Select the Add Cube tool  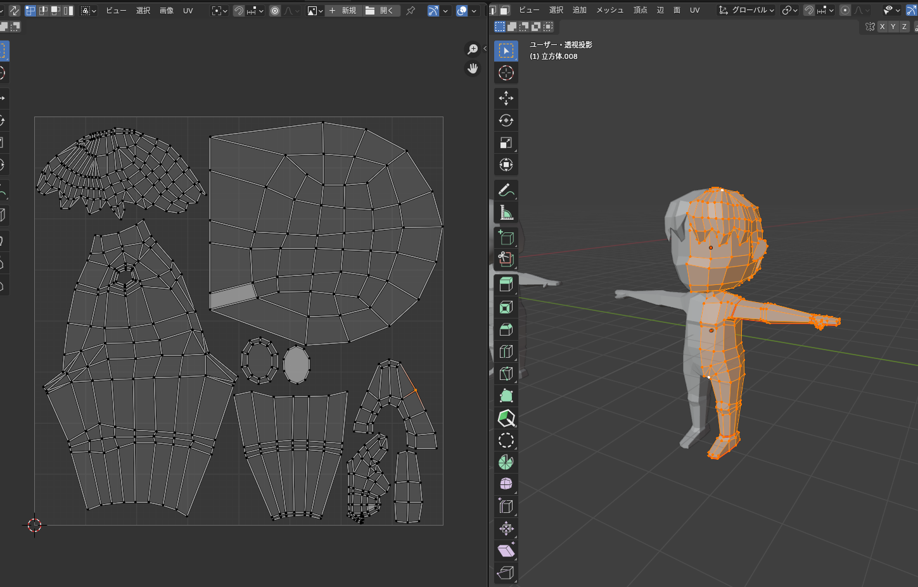tap(506, 237)
